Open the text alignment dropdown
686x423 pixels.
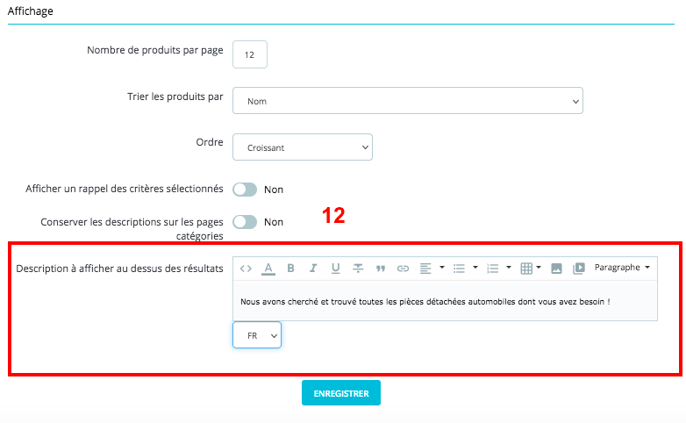[431, 269]
